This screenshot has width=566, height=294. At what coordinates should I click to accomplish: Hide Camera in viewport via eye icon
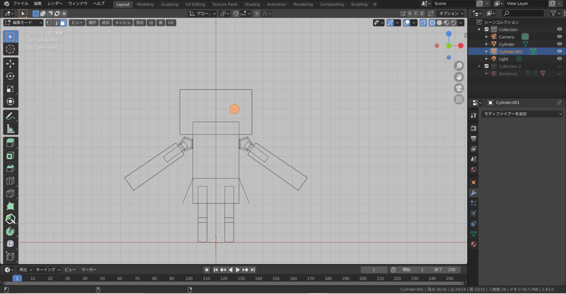tap(559, 37)
